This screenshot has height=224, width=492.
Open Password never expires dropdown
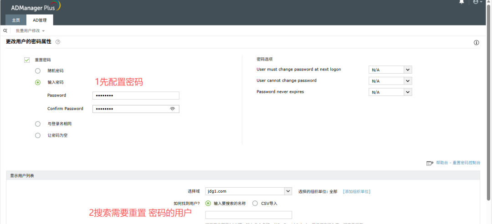click(390, 92)
